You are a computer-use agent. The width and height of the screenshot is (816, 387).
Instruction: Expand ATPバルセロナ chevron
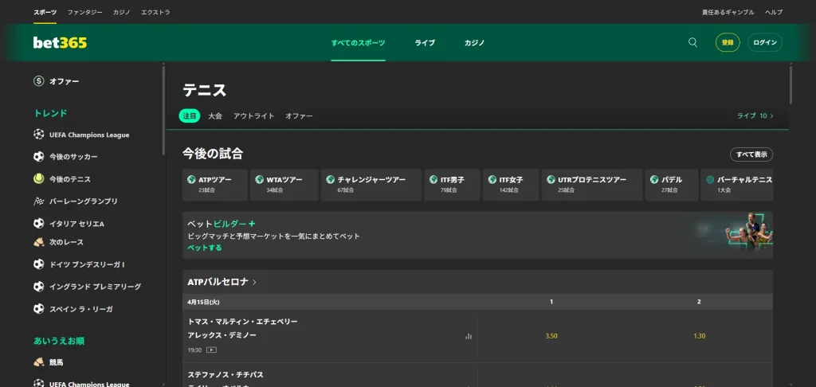254,283
